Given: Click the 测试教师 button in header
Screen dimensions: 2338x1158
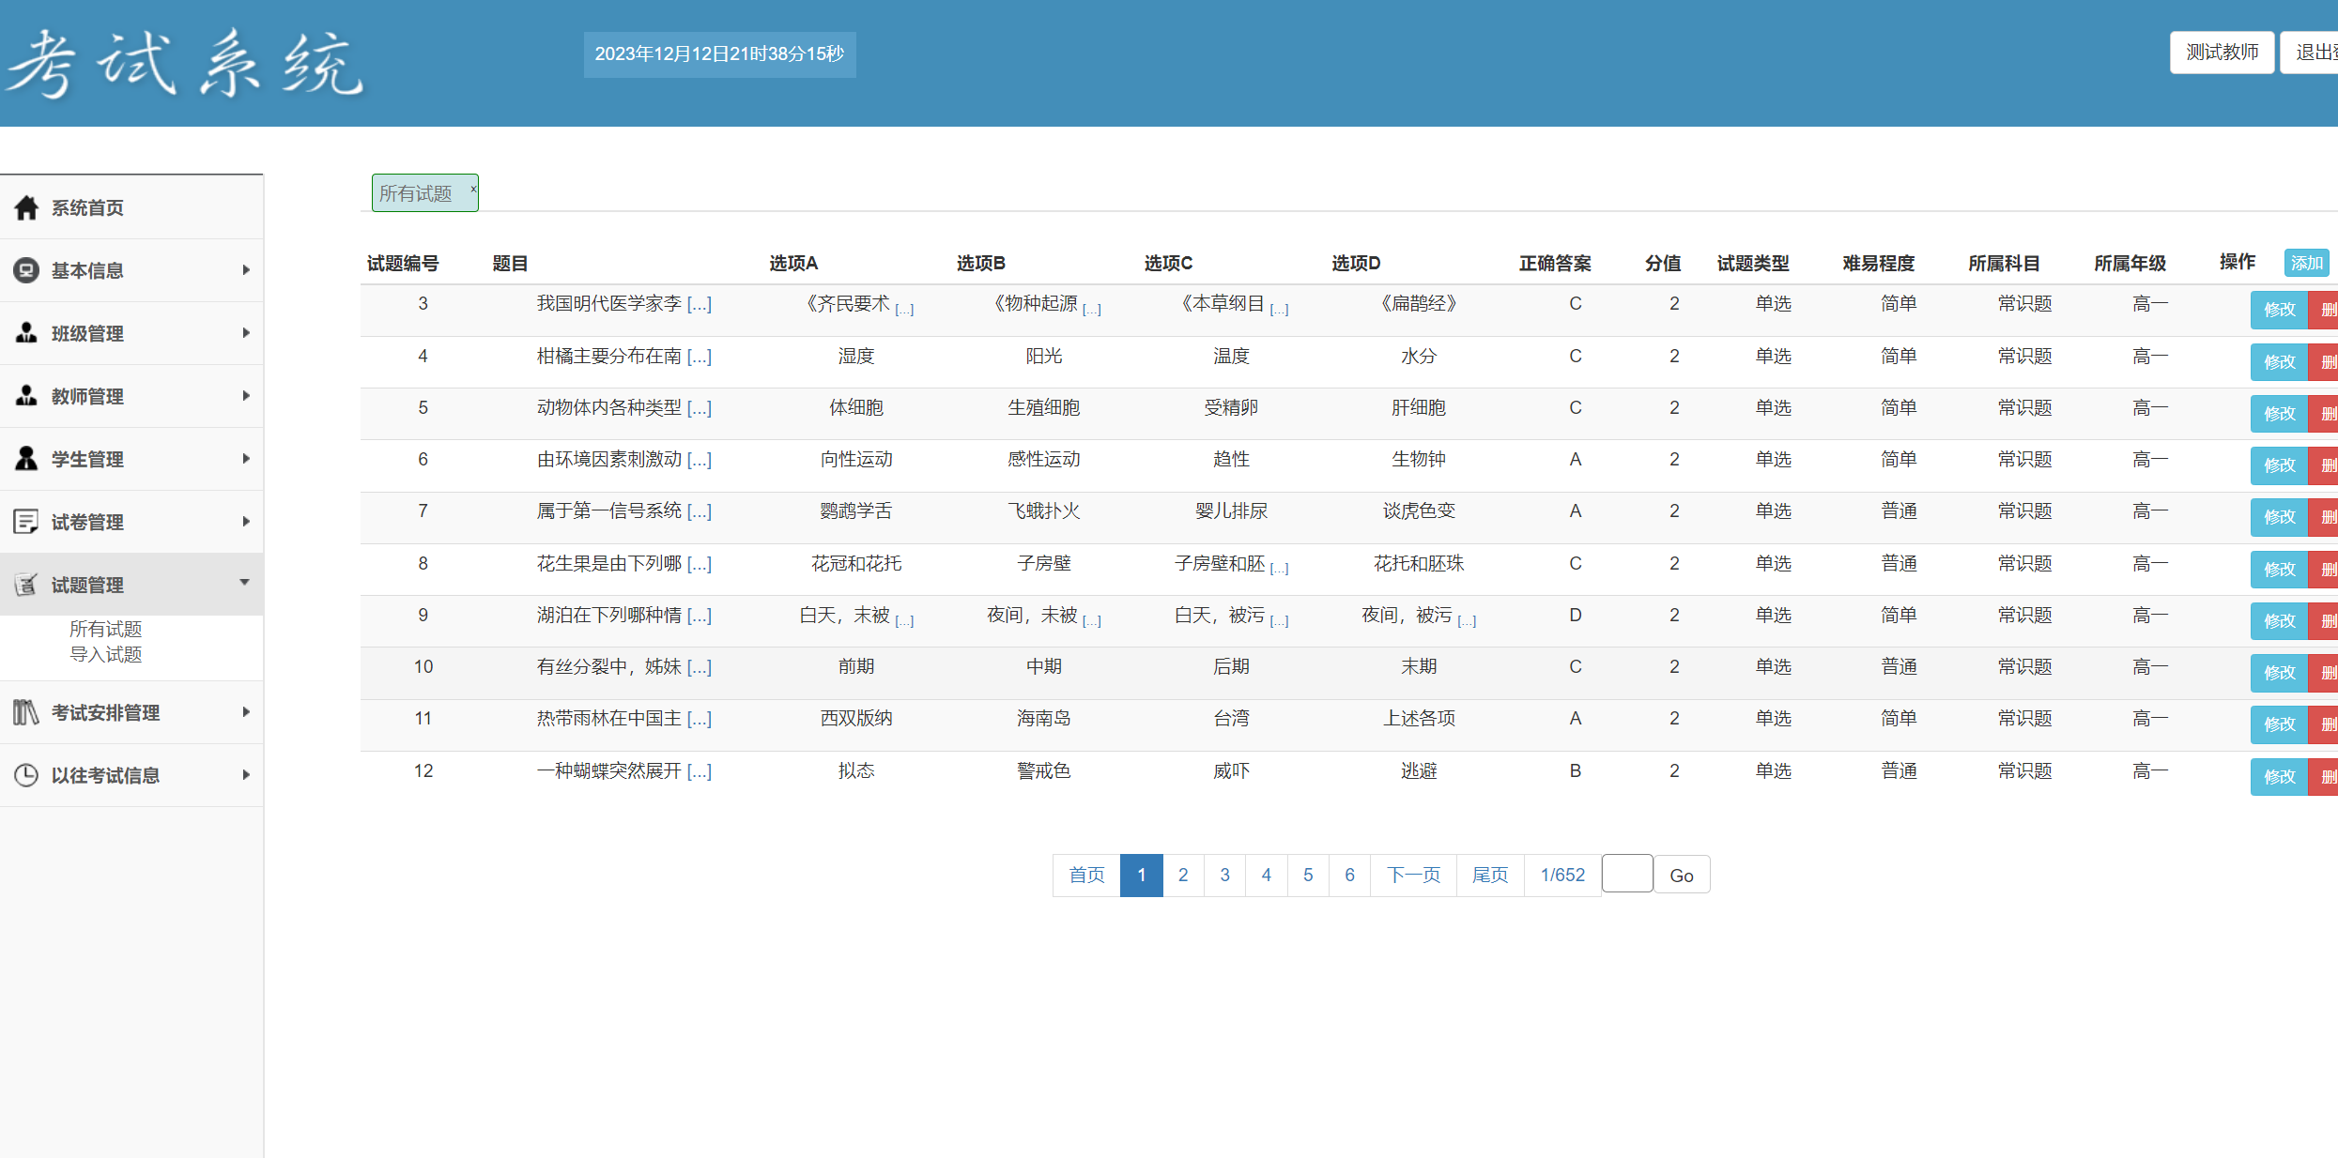Looking at the screenshot, I should tap(2221, 53).
